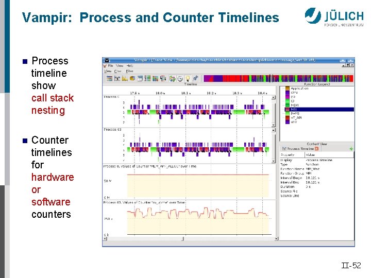Click the Context View panel title
371x278 pixels.
pos(317,144)
